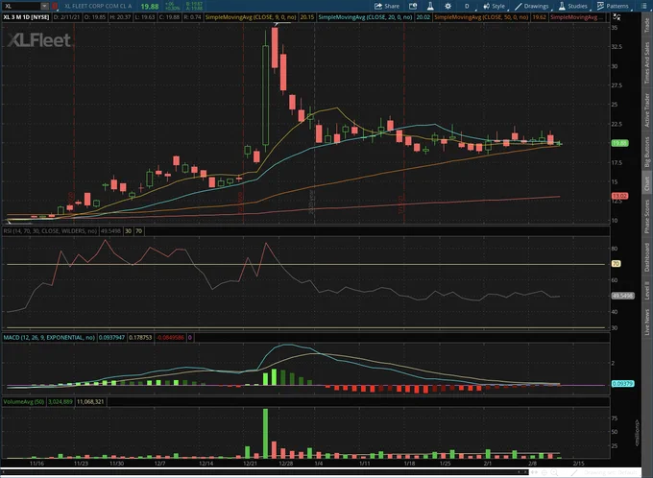653x478 pixels.
Task: Open the Big Buttons sidebar tab
Action: point(647,152)
